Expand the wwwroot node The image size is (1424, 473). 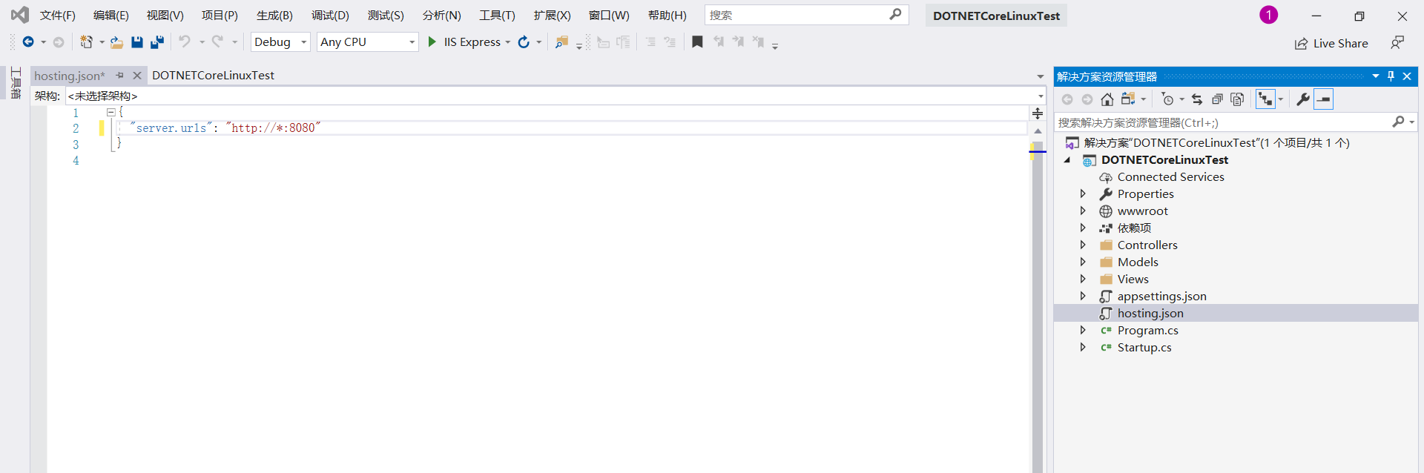[1083, 211]
